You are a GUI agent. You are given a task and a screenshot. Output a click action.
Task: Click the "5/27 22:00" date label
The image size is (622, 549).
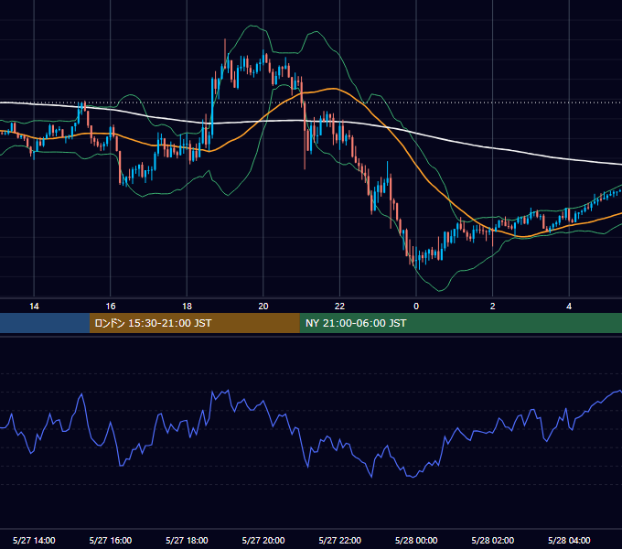(x=340, y=540)
